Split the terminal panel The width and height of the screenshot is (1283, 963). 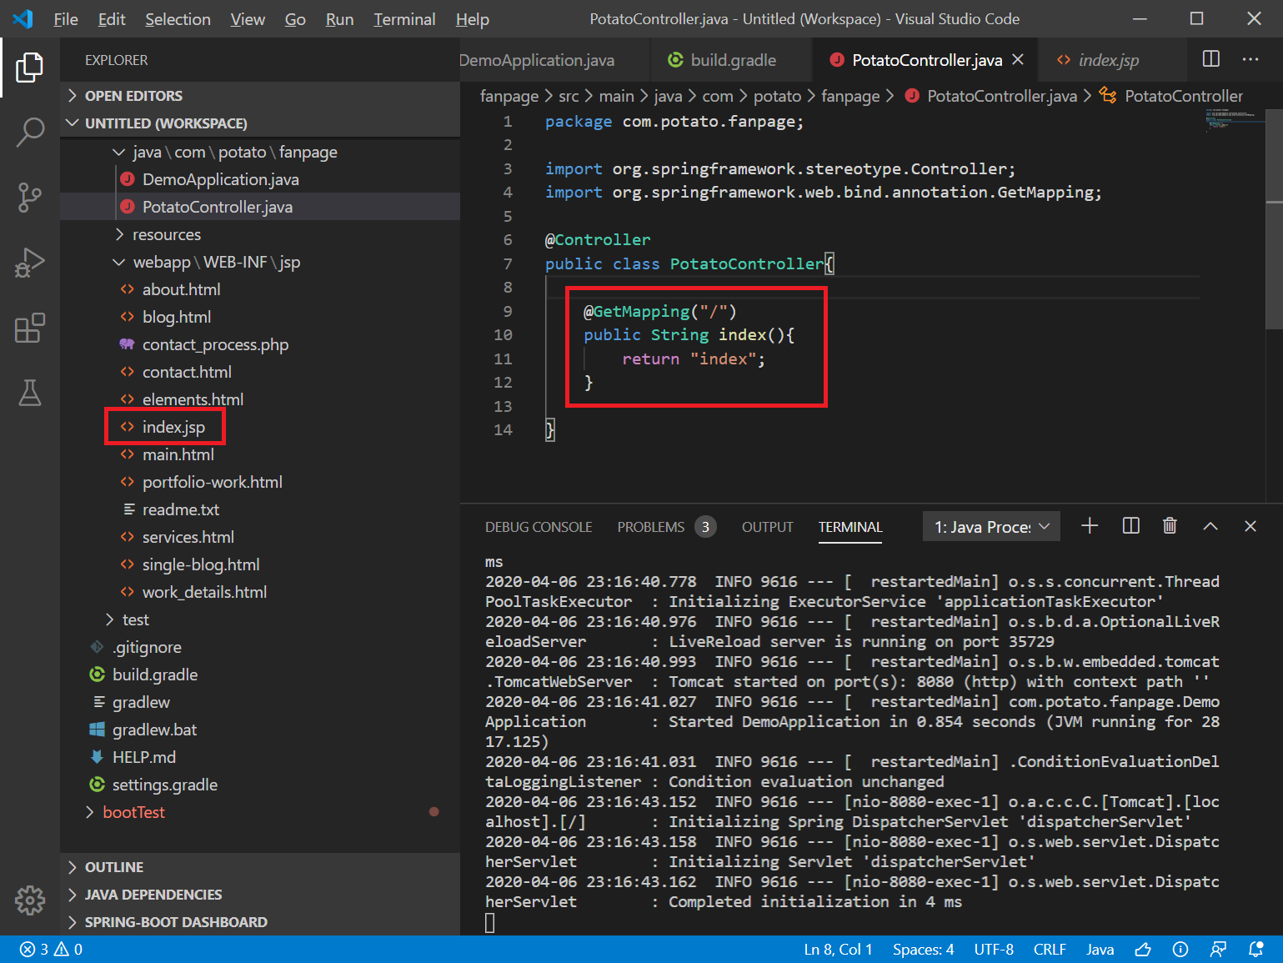point(1131,526)
